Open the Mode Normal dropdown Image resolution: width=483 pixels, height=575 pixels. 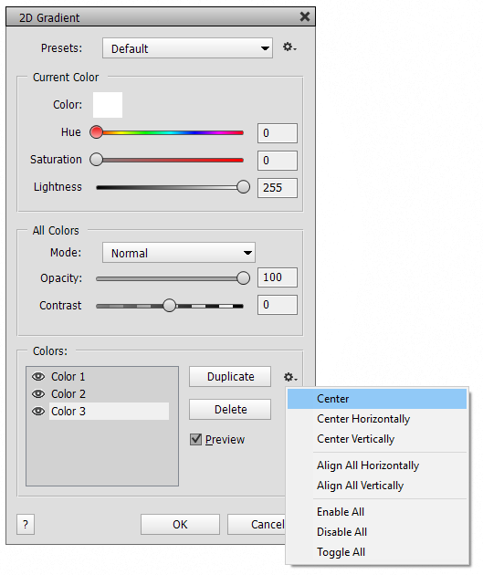pyautogui.click(x=179, y=253)
